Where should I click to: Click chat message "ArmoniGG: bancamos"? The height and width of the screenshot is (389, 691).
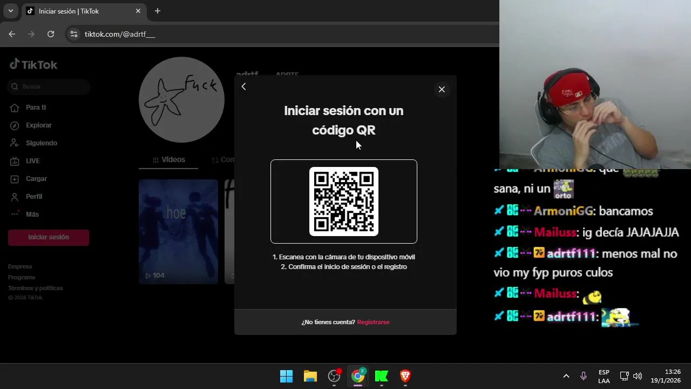[573, 211]
